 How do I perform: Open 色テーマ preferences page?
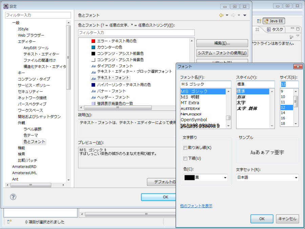pos(31,135)
